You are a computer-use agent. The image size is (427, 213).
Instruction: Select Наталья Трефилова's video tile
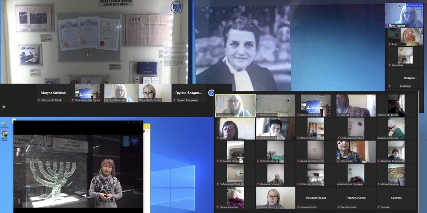[x=396, y=106]
